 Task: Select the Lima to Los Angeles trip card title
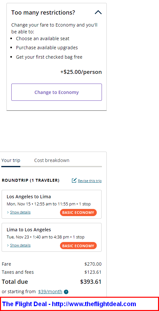[29, 230]
